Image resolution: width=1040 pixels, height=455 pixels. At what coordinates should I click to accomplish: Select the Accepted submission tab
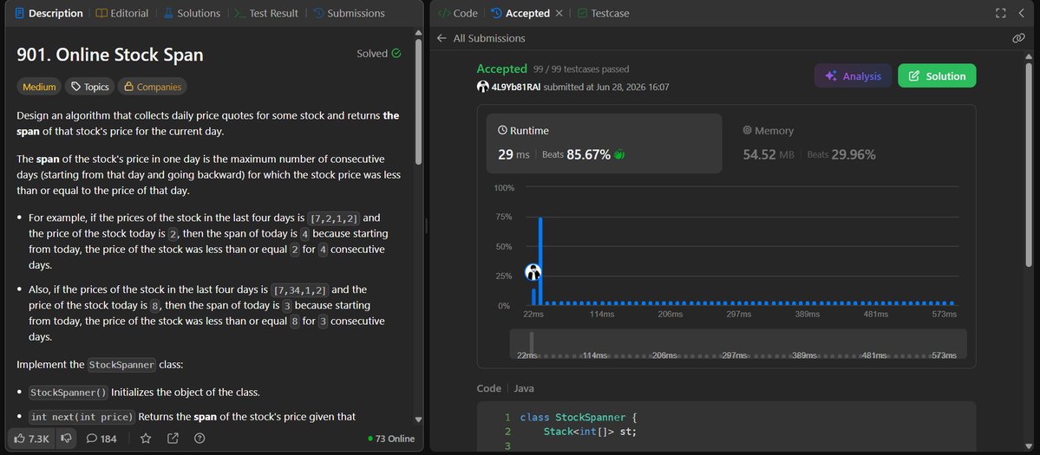tap(520, 13)
